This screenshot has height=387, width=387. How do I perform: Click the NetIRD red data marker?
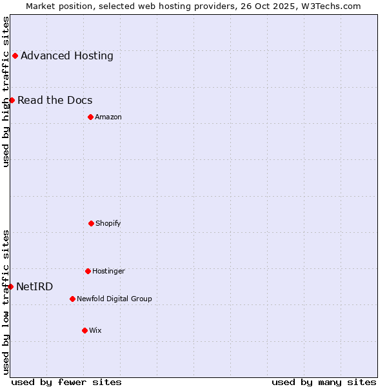(10, 286)
